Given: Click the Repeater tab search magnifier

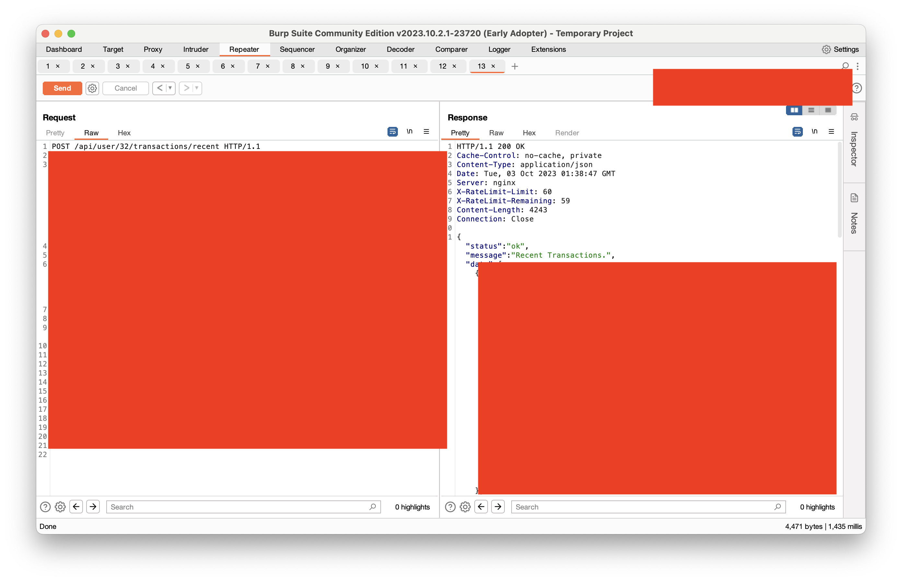Looking at the screenshot, I should pos(845,66).
